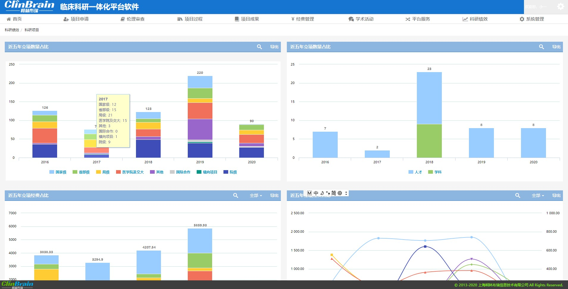This screenshot has width=568, height=289.
Task: Export the top-left 立项数量占比 chart with 导出
Action: (x=274, y=47)
